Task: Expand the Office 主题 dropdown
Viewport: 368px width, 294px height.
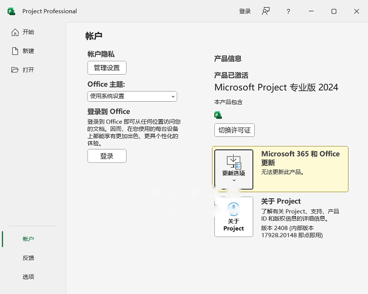Action: (132, 96)
